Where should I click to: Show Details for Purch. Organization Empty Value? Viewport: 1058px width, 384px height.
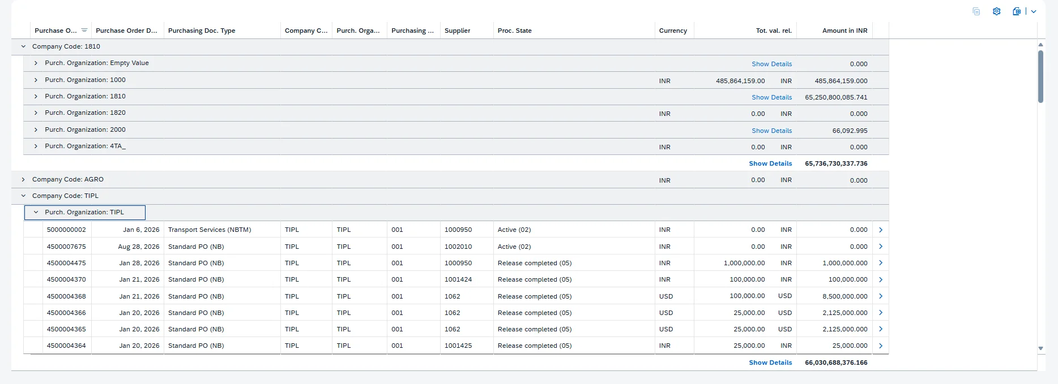click(771, 64)
